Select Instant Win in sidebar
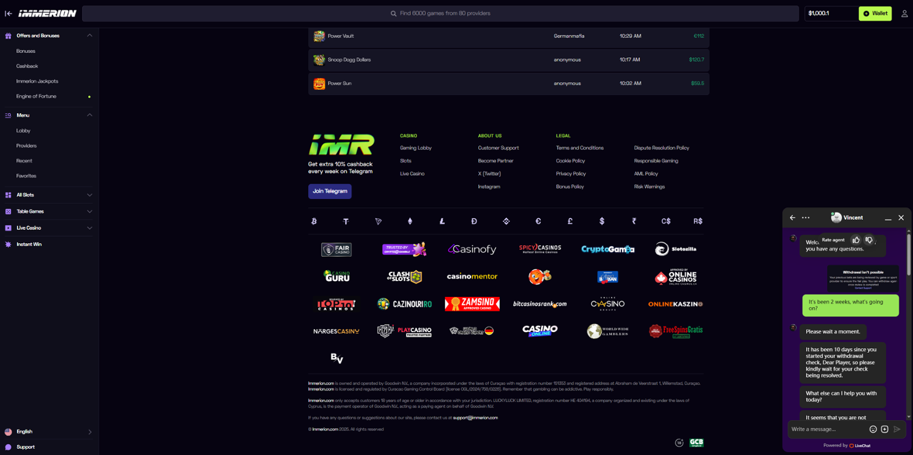This screenshot has width=913, height=455. [29, 245]
